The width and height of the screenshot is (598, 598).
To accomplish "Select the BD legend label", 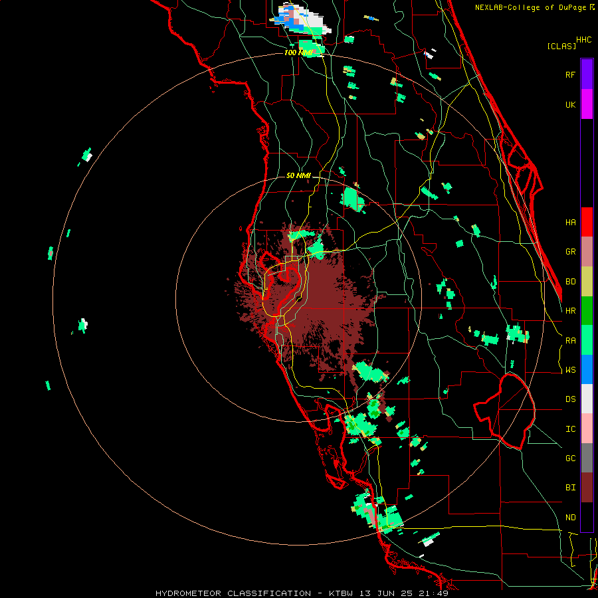I will click(570, 282).
